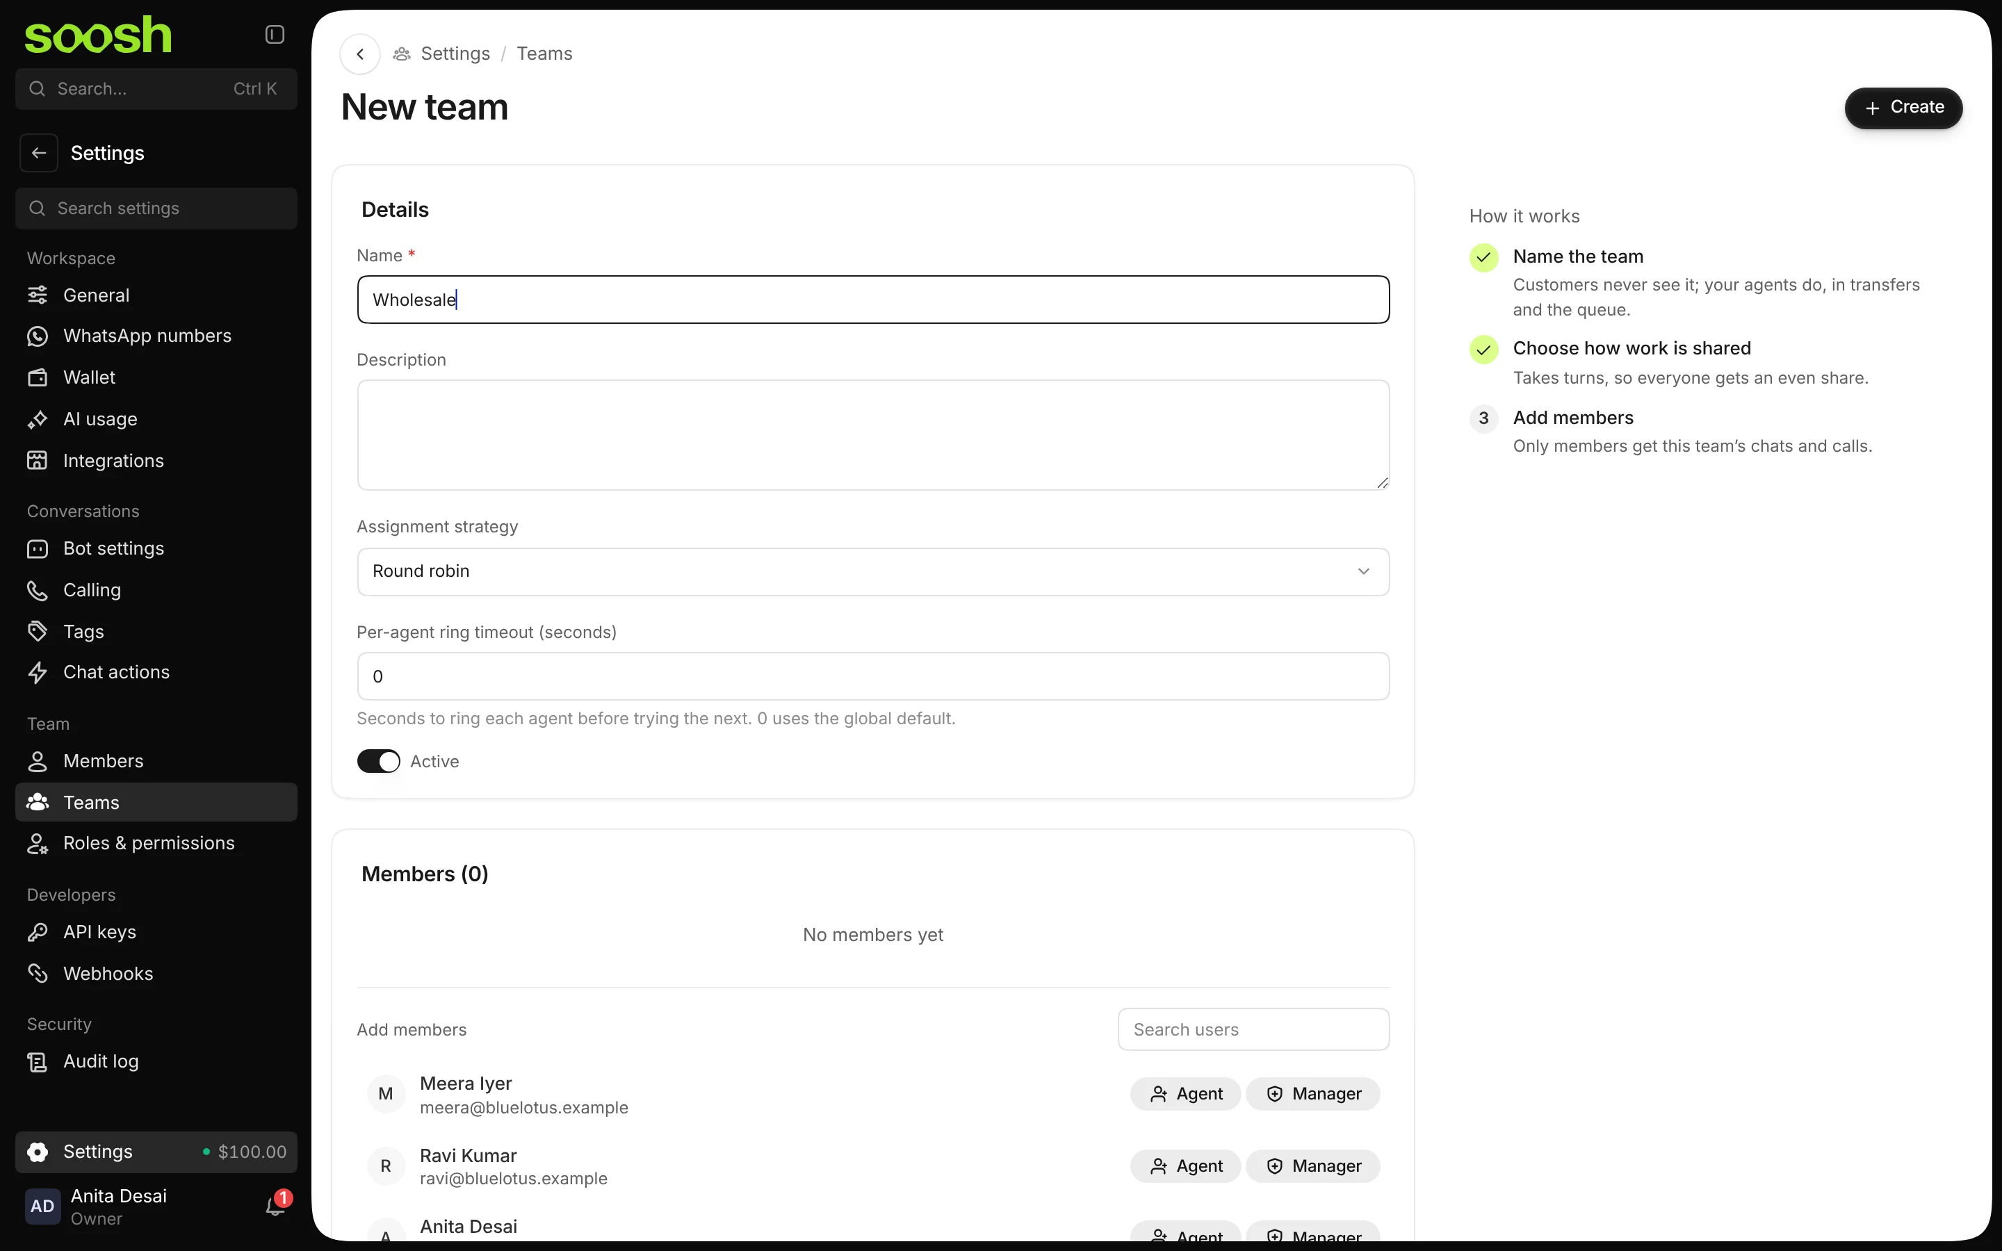Click the Search settings field
This screenshot has height=1251, width=2002.
(156, 208)
